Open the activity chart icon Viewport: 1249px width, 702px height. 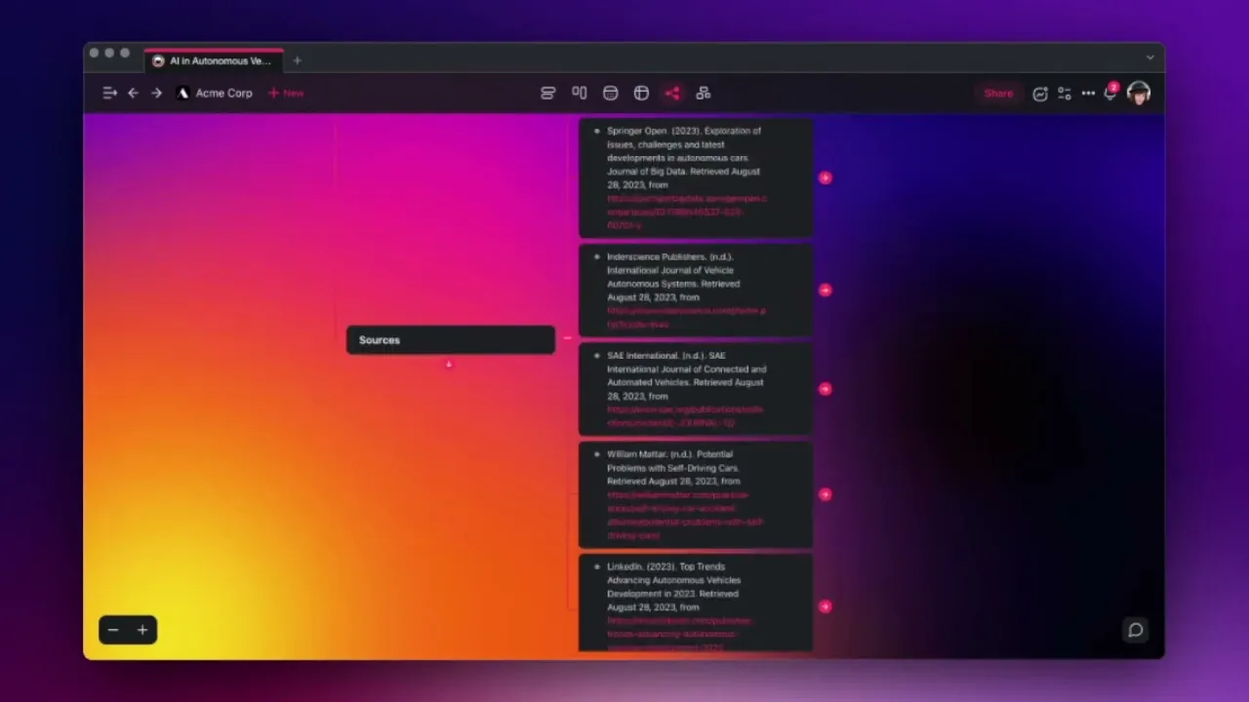(x=1040, y=94)
